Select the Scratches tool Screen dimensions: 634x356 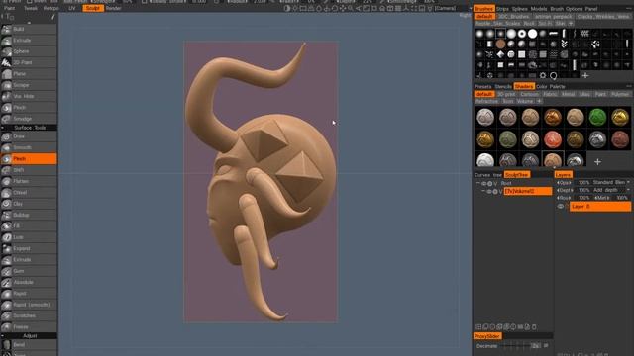point(29,315)
